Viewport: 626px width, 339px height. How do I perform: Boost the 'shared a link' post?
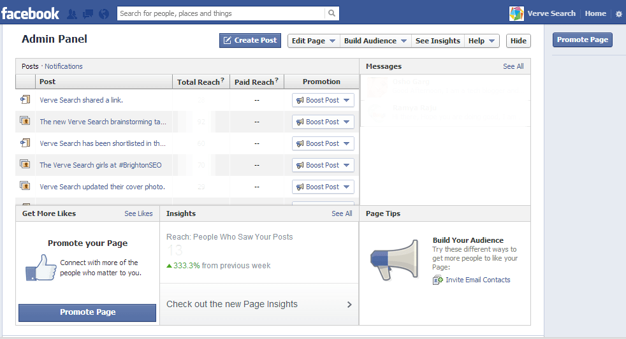323,100
